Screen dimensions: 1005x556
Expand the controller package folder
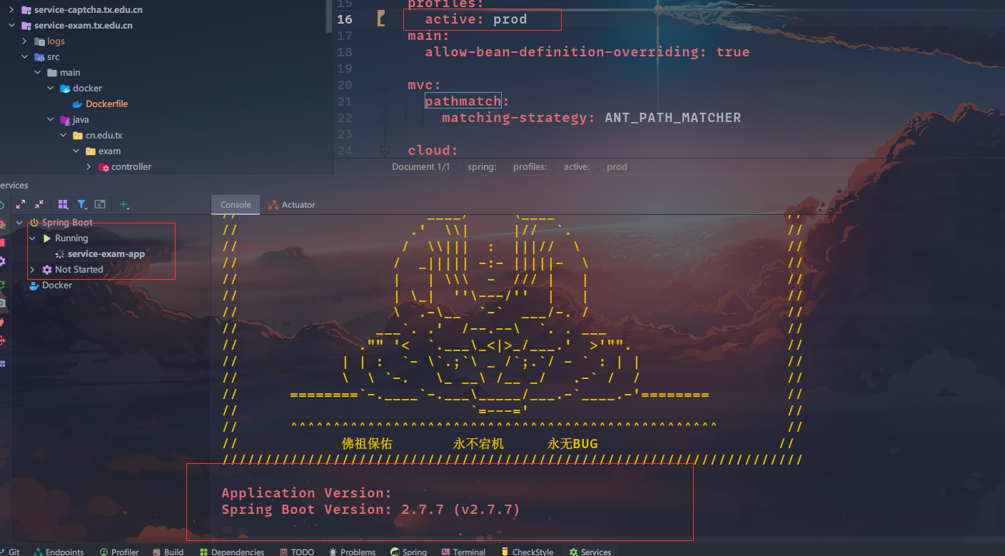pos(89,167)
